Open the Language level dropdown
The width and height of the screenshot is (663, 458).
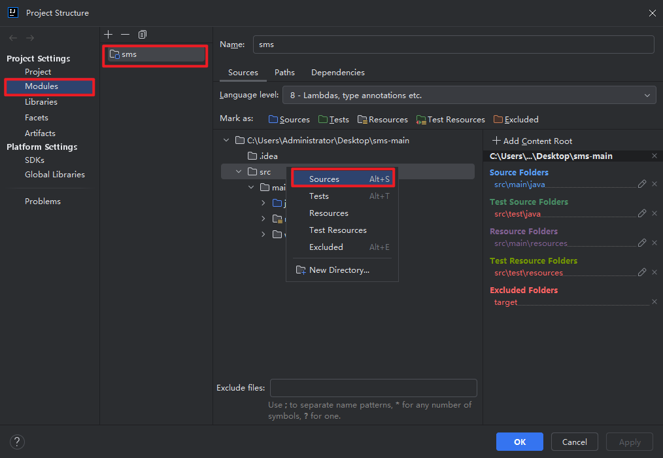tap(469, 96)
